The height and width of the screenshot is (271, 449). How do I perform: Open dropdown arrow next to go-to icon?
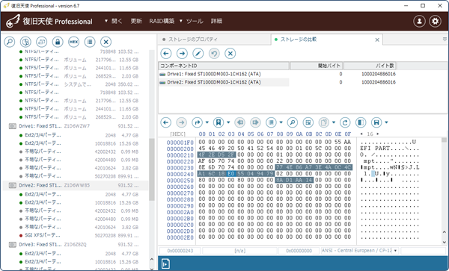tap(207, 122)
